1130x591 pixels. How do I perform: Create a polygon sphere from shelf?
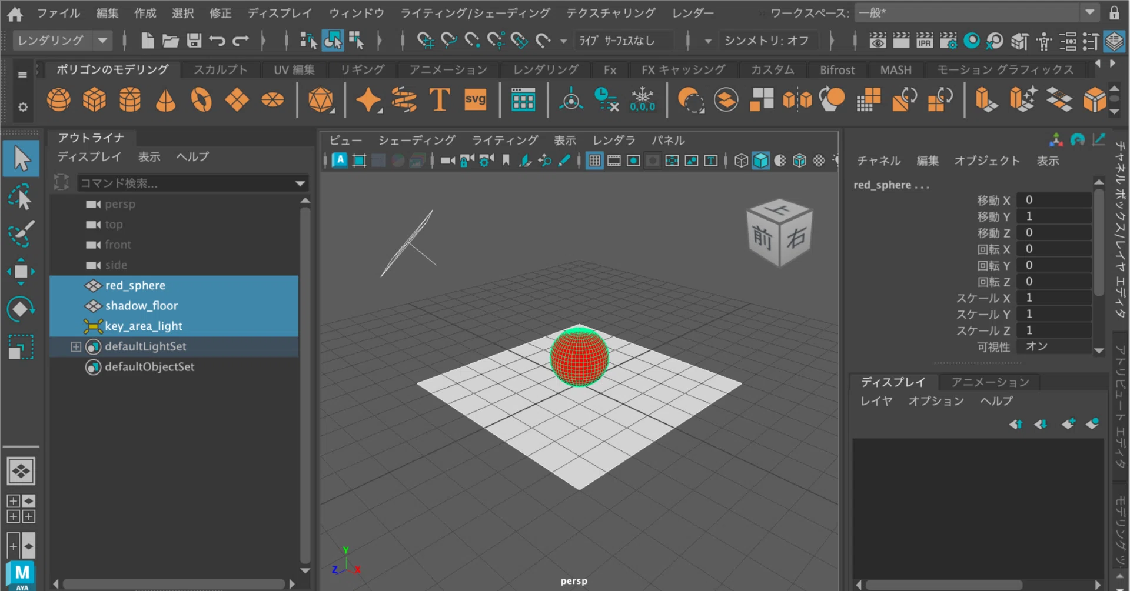pos(59,100)
